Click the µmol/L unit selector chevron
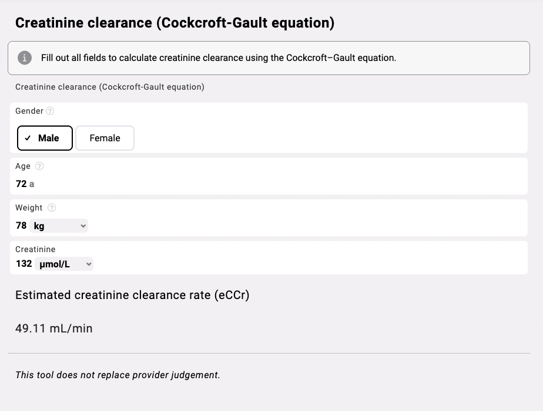This screenshot has height=411, width=543. pos(88,263)
